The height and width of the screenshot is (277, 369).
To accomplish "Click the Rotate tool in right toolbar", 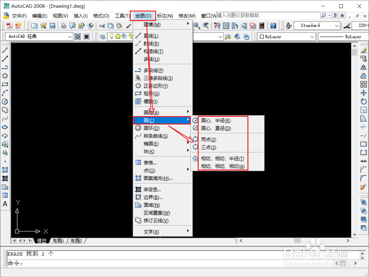I will tap(364, 102).
